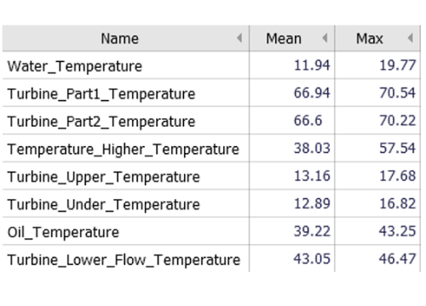Select the Turbine_Upper_Temperature row name
The height and width of the screenshot is (306, 426).
[x=104, y=177]
